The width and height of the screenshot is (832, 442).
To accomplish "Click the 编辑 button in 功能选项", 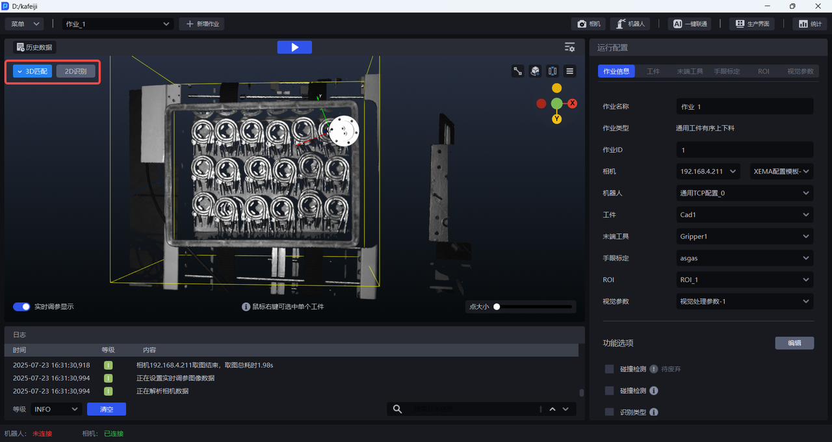I will 794,343.
